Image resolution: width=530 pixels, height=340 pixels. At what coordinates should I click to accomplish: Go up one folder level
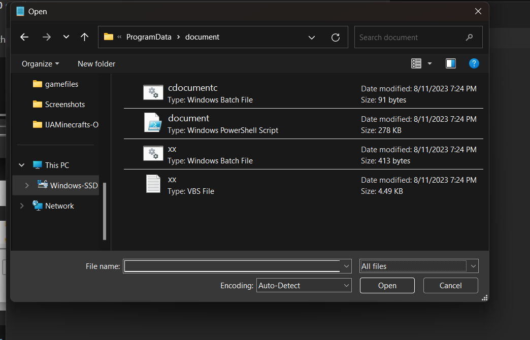click(84, 37)
